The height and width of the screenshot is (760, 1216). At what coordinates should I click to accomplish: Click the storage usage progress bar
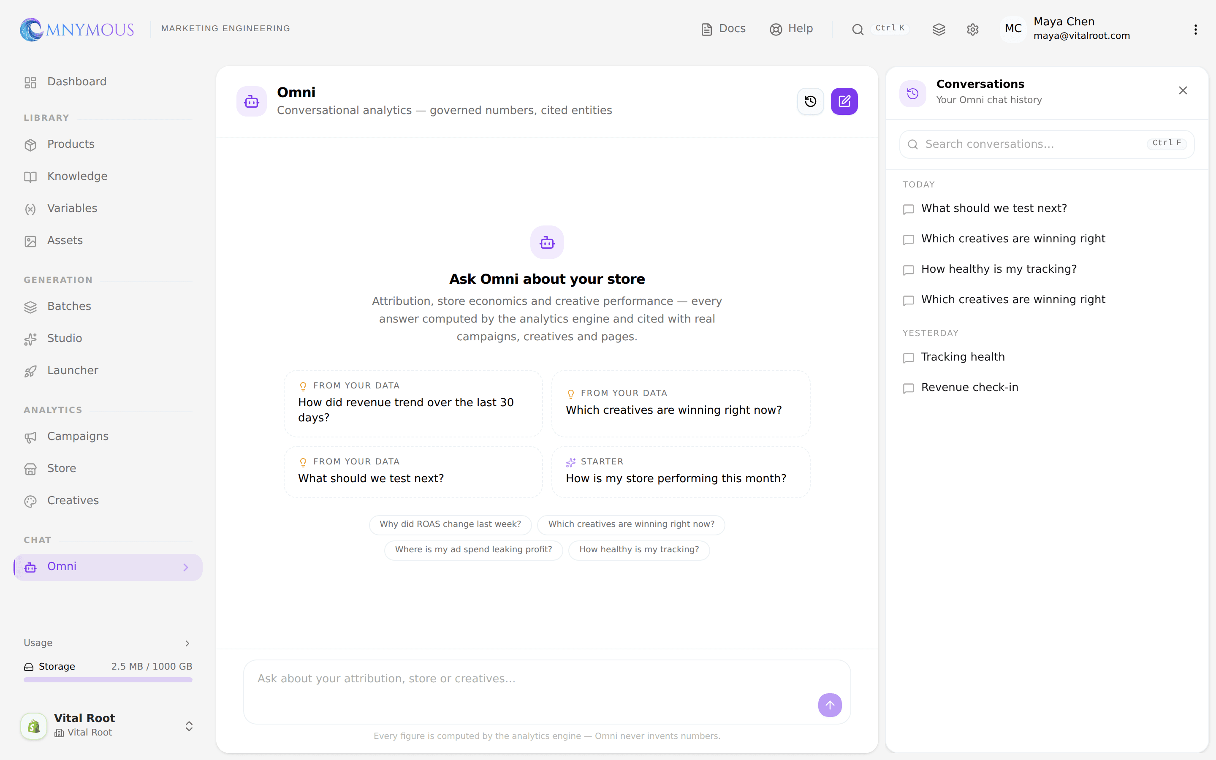(108, 680)
